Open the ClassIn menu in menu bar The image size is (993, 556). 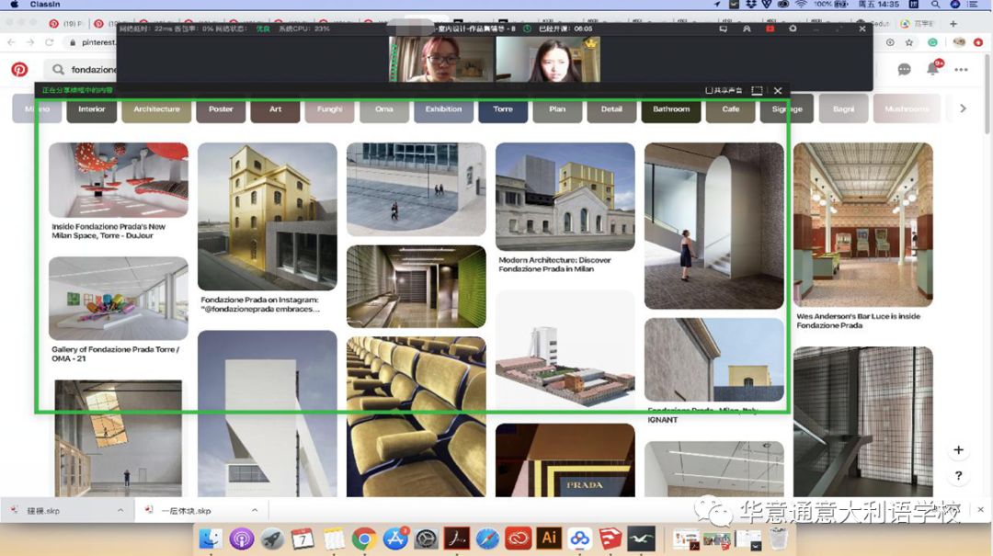tap(45, 5)
